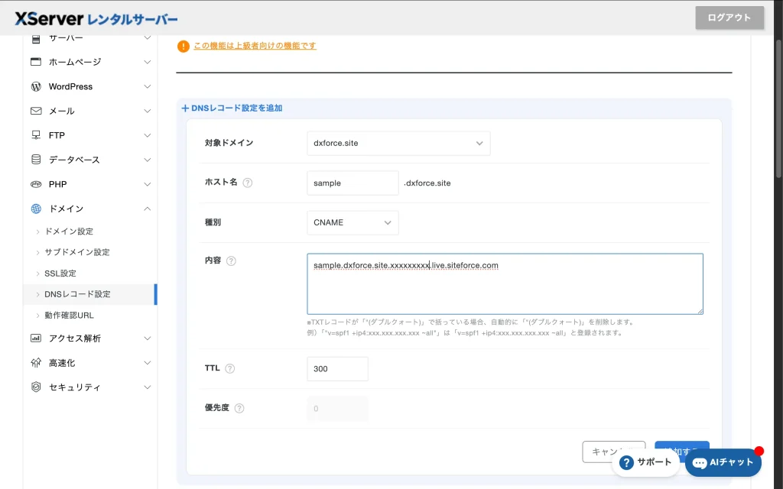Click the ログアウト button

pos(729,18)
